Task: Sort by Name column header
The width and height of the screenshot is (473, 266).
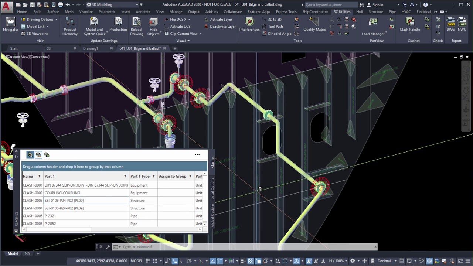Action: click(28, 176)
